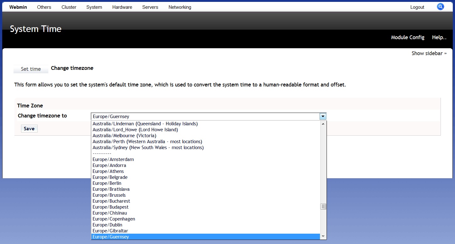Open the Help link in header
455x244 pixels.
pos(439,37)
